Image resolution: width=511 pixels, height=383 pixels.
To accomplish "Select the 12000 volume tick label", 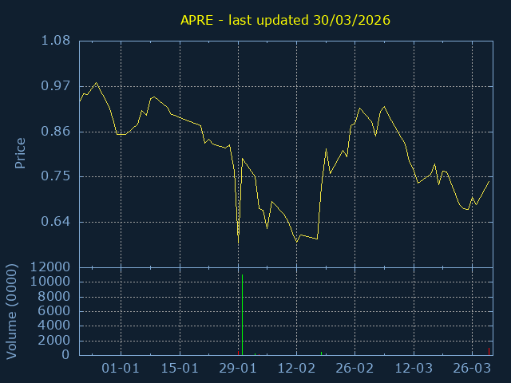I will 50,267.
